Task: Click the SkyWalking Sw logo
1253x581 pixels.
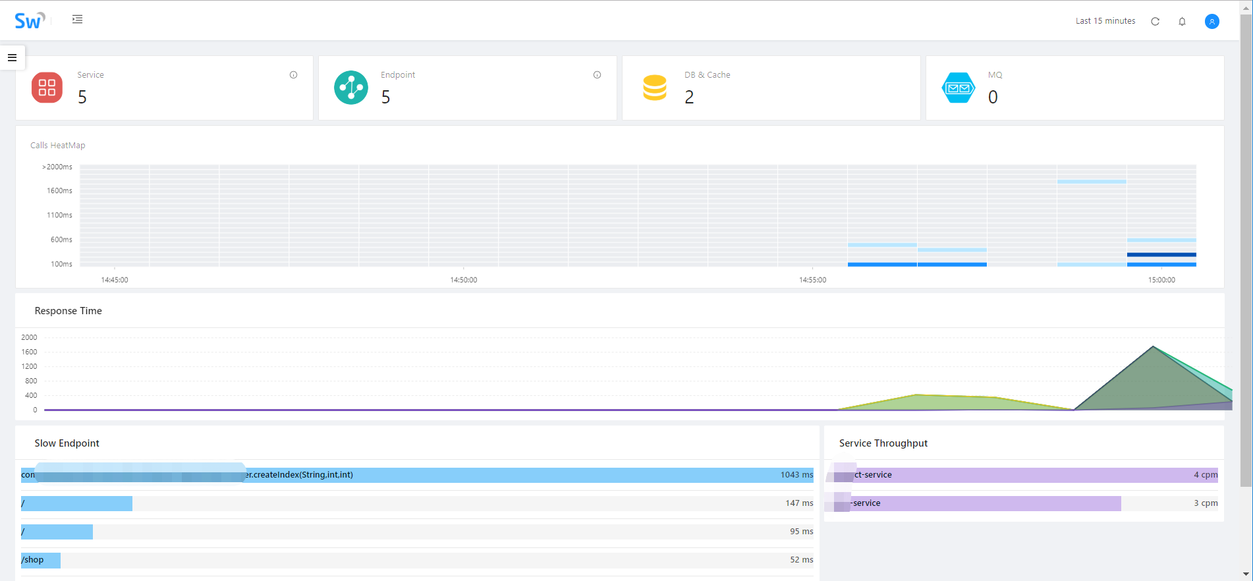Action: pyautogui.click(x=30, y=20)
